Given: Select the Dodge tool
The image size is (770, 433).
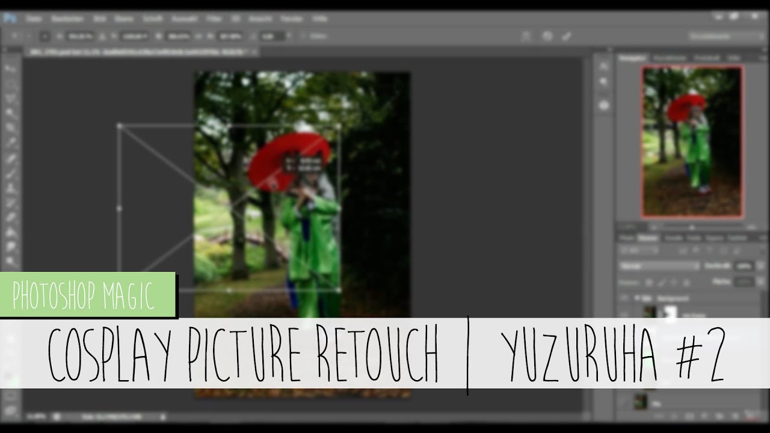Looking at the screenshot, I should [11, 261].
